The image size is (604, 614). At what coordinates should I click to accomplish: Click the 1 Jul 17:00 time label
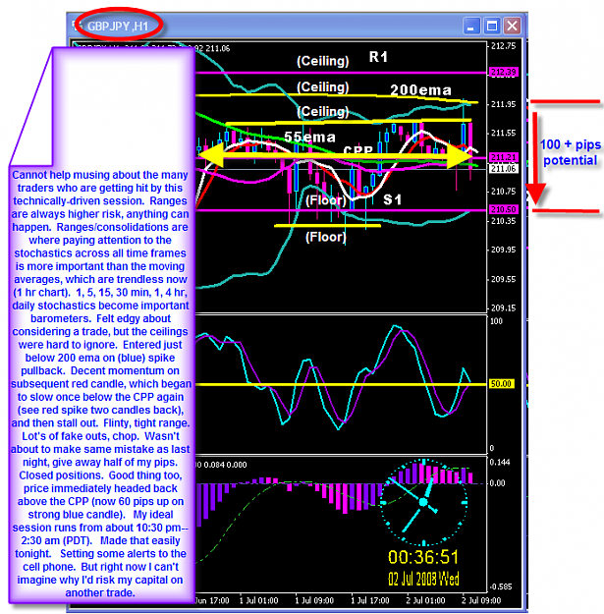coord(370,600)
